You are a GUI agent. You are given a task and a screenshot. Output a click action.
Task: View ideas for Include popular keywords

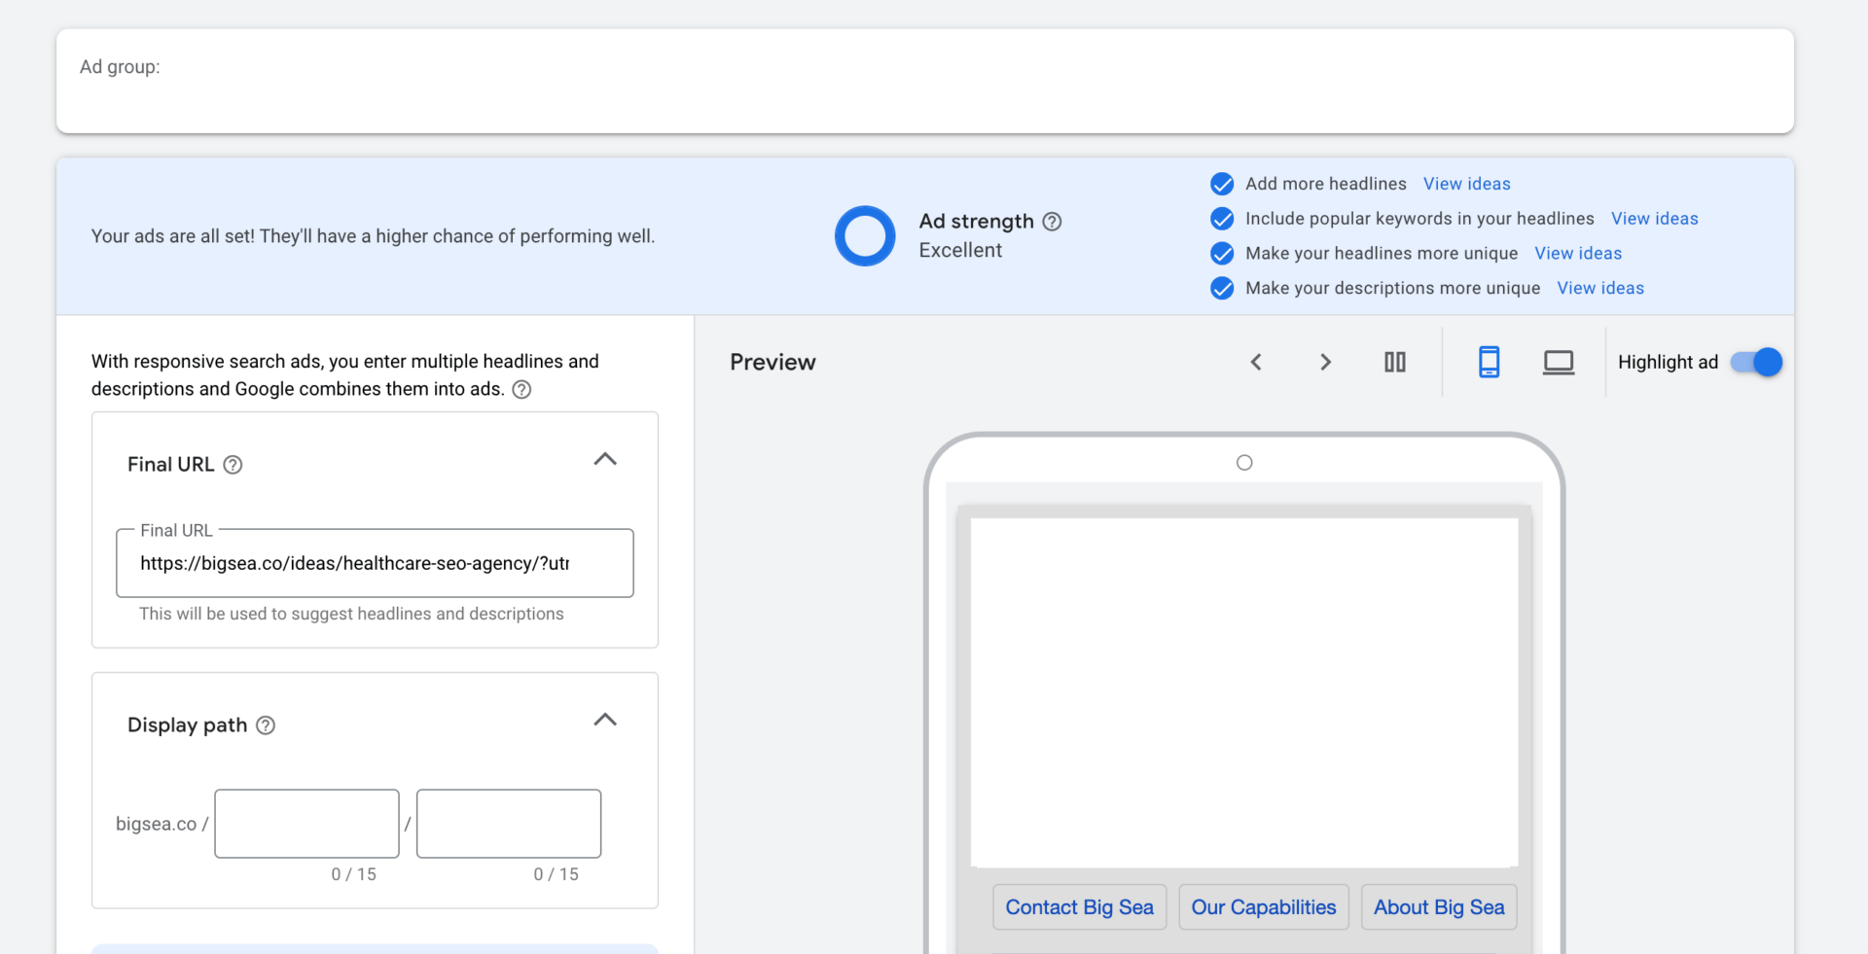pyautogui.click(x=1655, y=219)
